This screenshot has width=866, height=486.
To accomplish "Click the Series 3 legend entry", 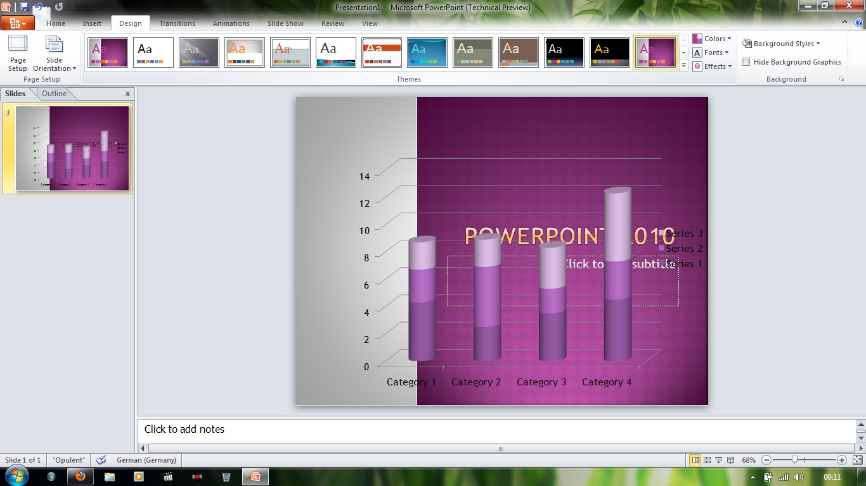I will [x=681, y=234].
